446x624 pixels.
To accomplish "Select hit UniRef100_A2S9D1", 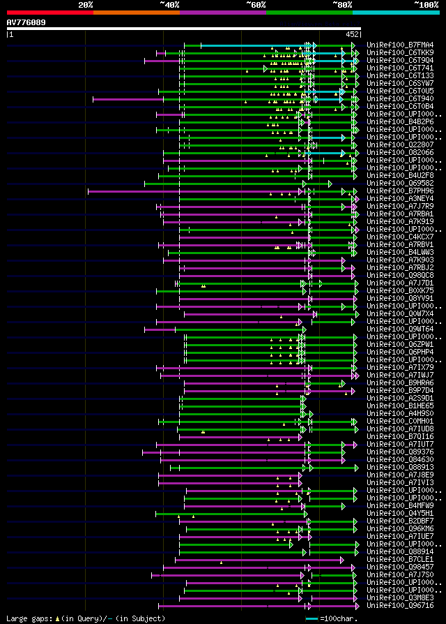I will 400,399.
